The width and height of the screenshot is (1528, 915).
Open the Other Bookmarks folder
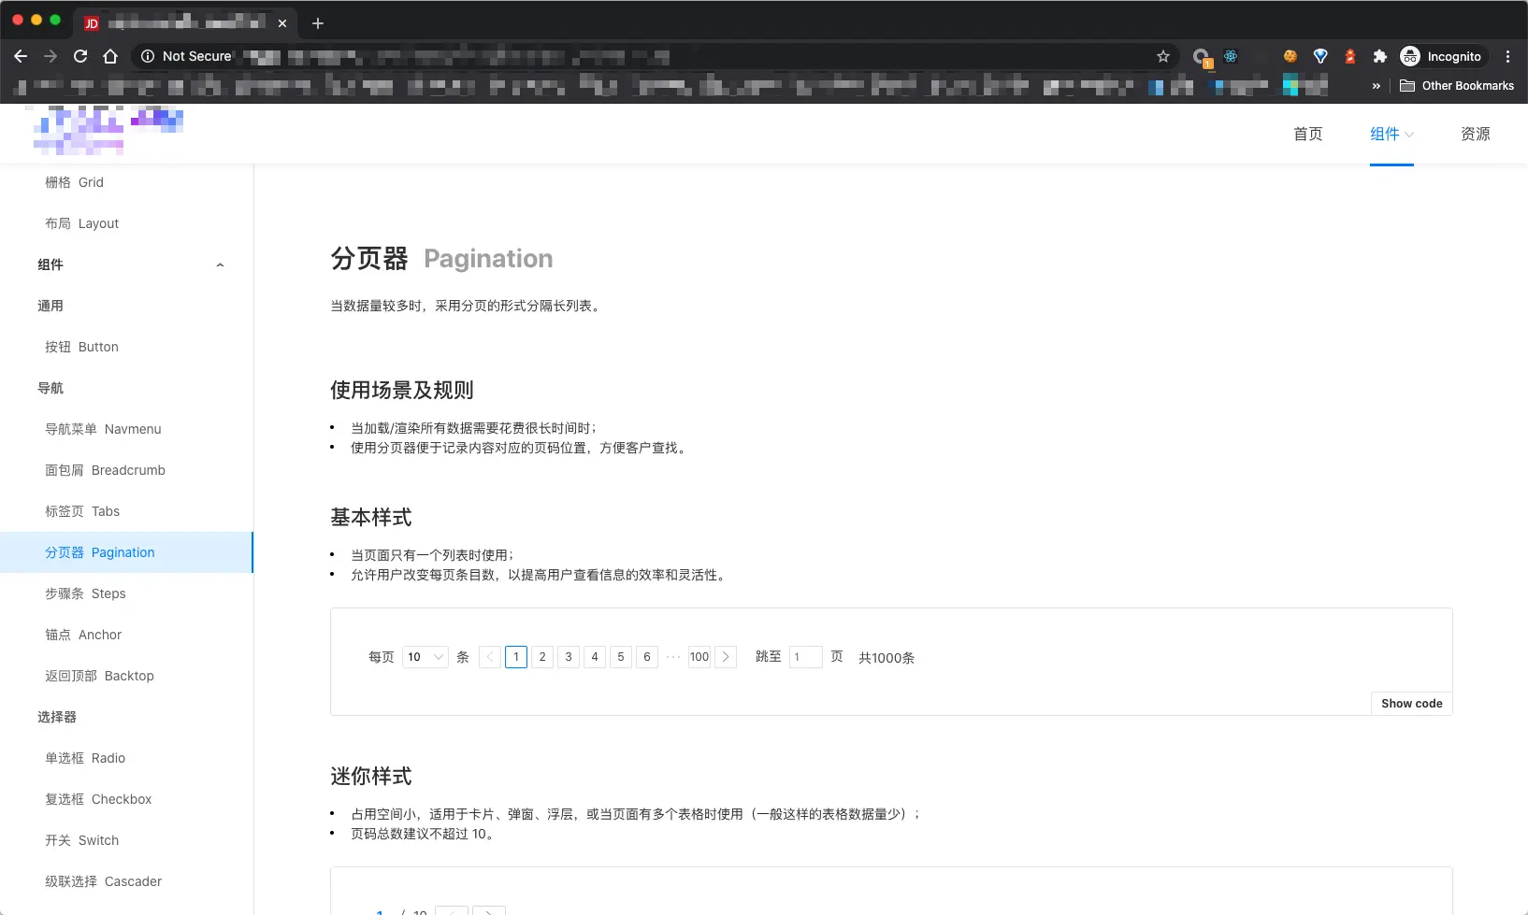pyautogui.click(x=1457, y=85)
